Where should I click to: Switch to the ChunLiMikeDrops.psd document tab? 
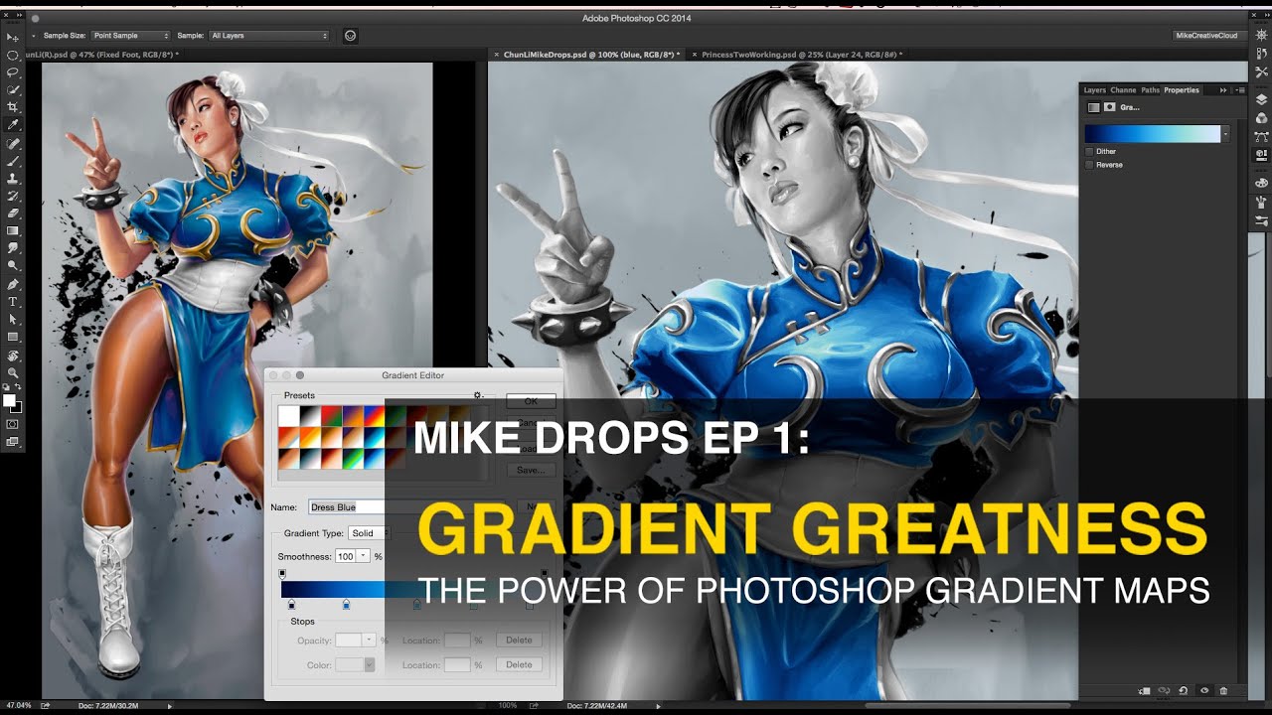pos(590,55)
